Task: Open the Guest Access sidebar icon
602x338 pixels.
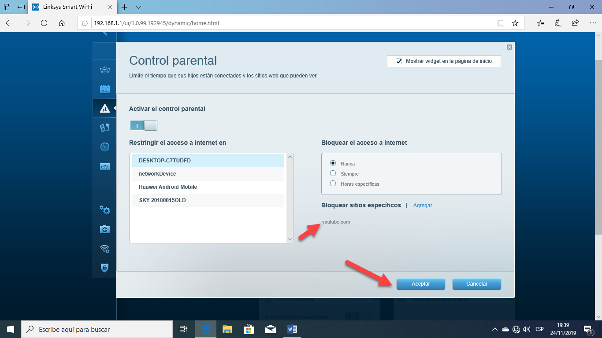Action: point(104,89)
